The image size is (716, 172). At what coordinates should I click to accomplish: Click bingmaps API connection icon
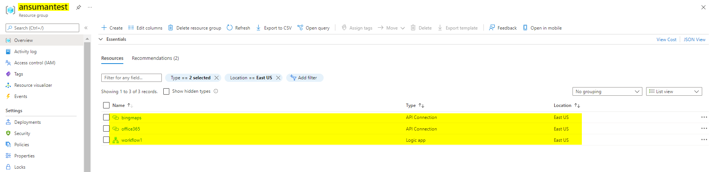click(x=115, y=117)
